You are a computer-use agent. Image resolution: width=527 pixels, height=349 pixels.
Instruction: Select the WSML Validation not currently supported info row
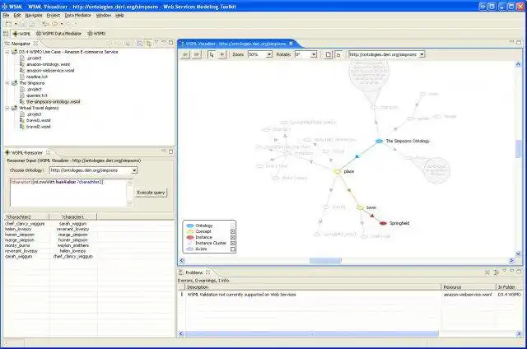click(349, 295)
